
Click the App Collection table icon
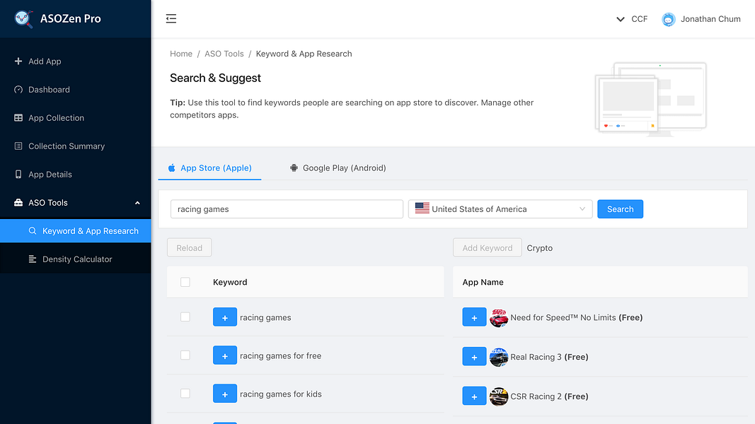pyautogui.click(x=18, y=118)
